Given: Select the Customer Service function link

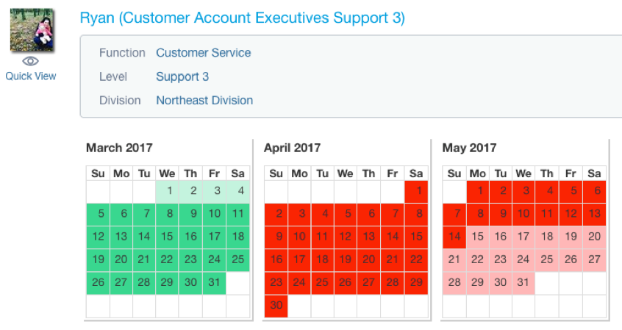Looking at the screenshot, I should [204, 53].
